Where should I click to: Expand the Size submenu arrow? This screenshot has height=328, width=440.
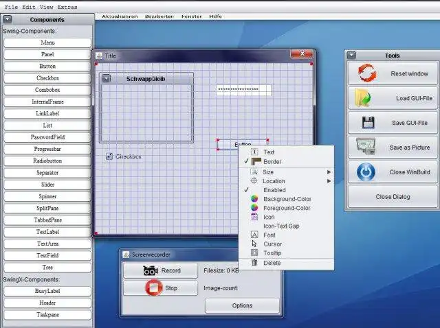(329, 172)
